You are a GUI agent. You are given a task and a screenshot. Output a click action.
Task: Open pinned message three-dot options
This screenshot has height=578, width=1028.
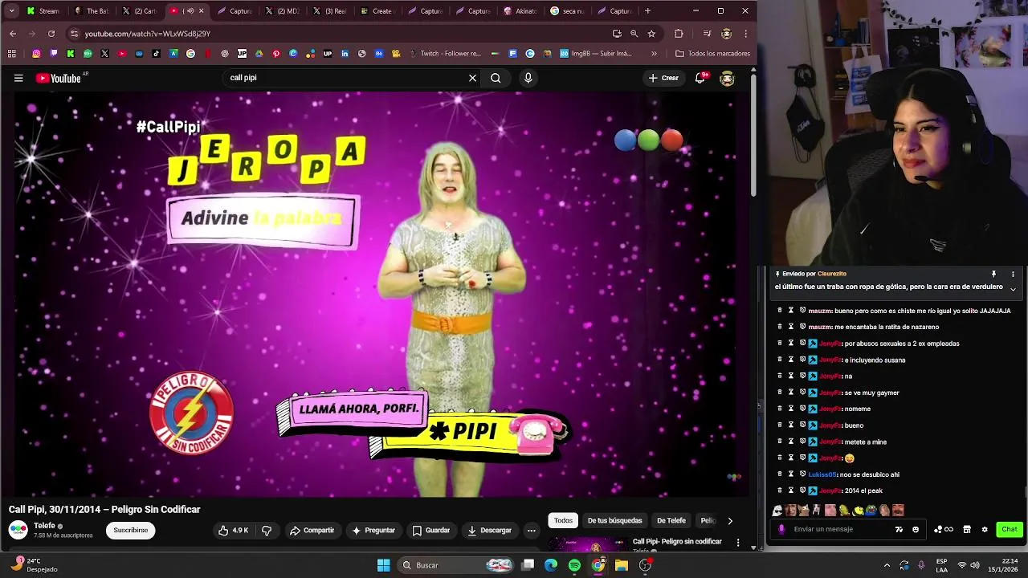pyautogui.click(x=1013, y=275)
